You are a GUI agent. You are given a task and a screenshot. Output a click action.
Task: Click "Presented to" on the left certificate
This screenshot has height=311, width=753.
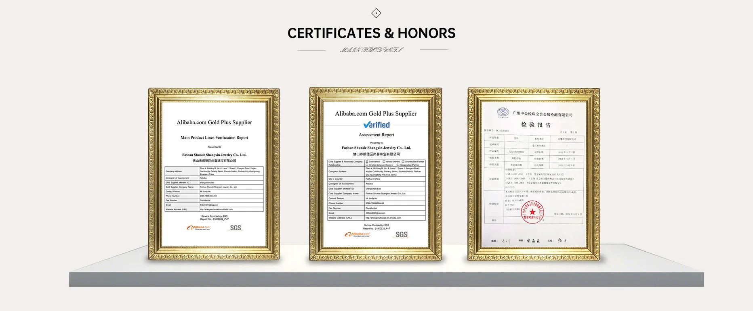(x=214, y=147)
